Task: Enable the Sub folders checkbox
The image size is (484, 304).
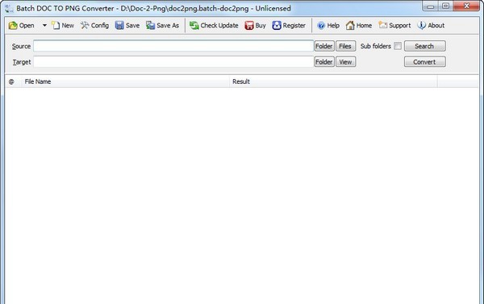Action: pos(398,46)
